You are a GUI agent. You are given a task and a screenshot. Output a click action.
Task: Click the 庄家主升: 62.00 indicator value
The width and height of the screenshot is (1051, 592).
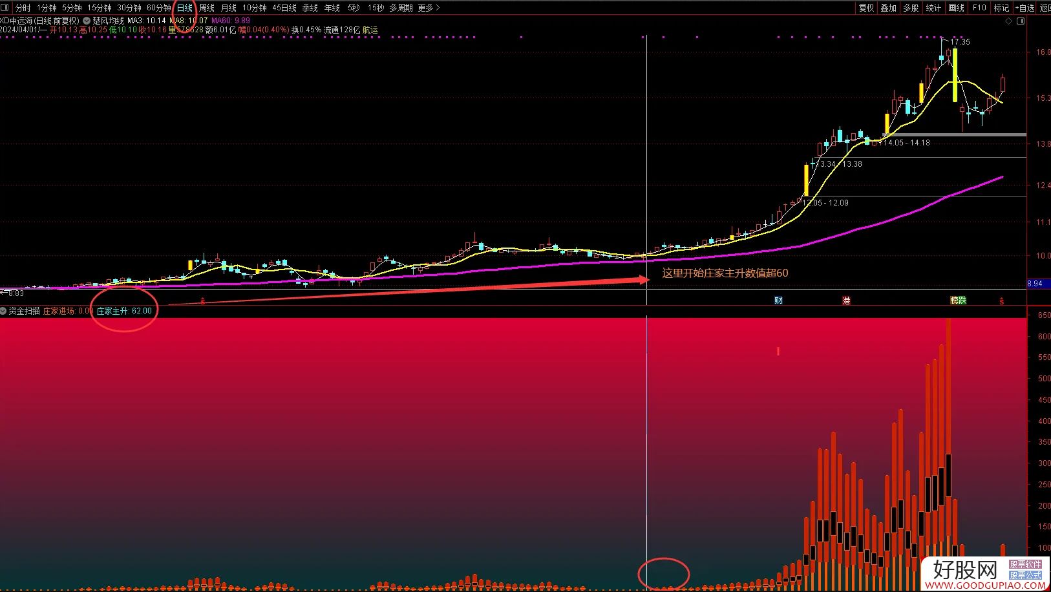coord(124,311)
